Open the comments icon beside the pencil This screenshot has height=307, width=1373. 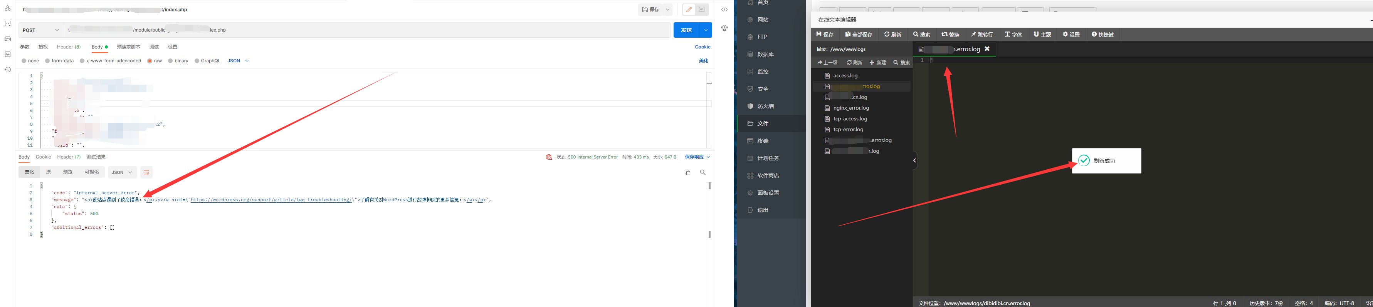(x=702, y=10)
